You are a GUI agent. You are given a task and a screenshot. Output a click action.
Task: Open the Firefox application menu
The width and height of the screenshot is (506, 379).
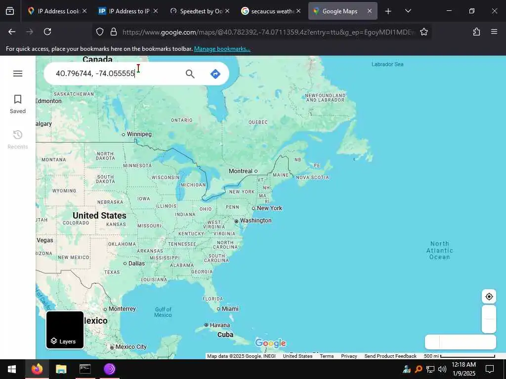tap(494, 32)
